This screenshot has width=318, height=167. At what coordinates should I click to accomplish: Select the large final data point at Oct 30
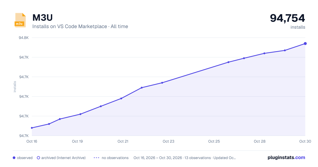point(305,43)
